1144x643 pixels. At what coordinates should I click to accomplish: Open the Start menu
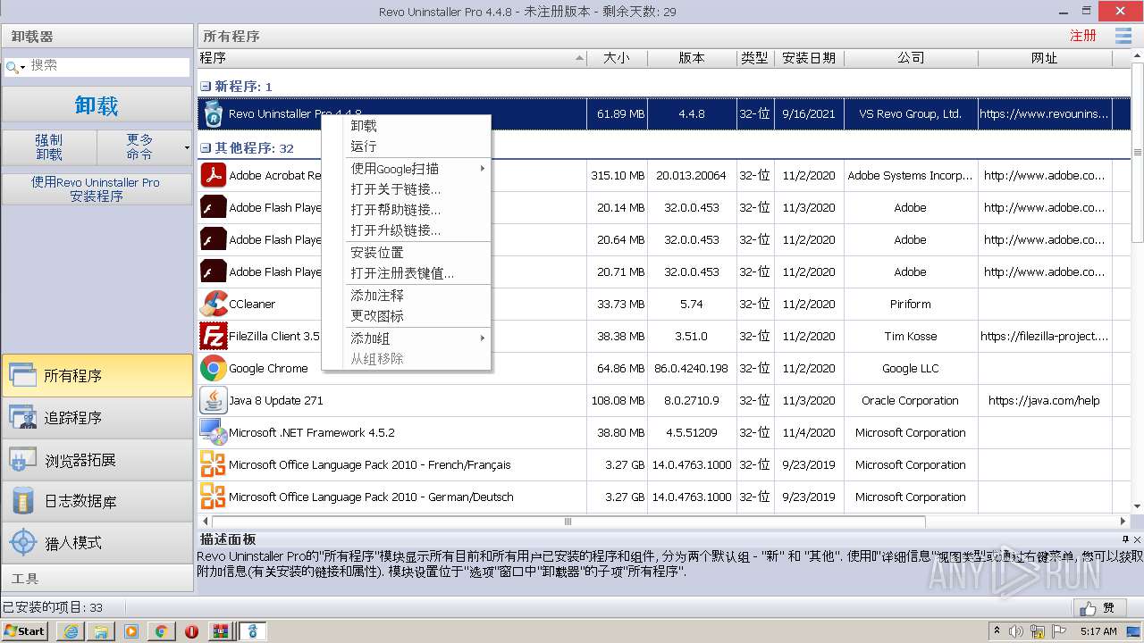25,631
